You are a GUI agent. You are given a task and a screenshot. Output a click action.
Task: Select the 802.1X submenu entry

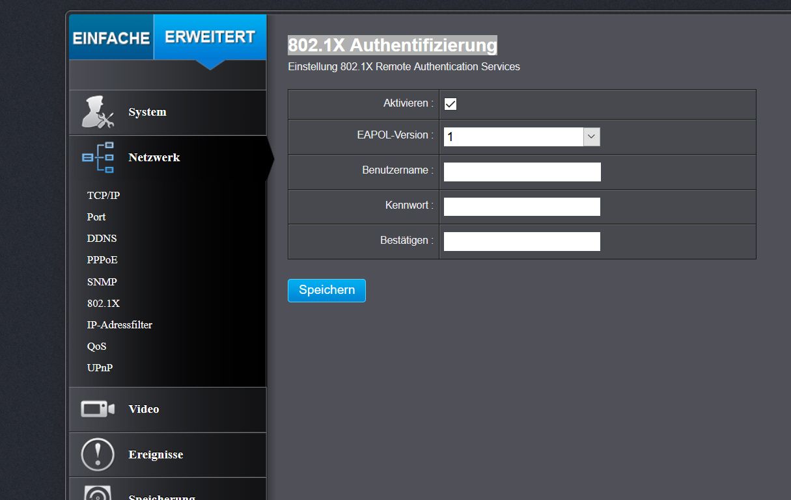104,304
